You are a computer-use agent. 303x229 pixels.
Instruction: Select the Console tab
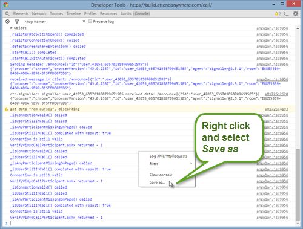[141, 13]
